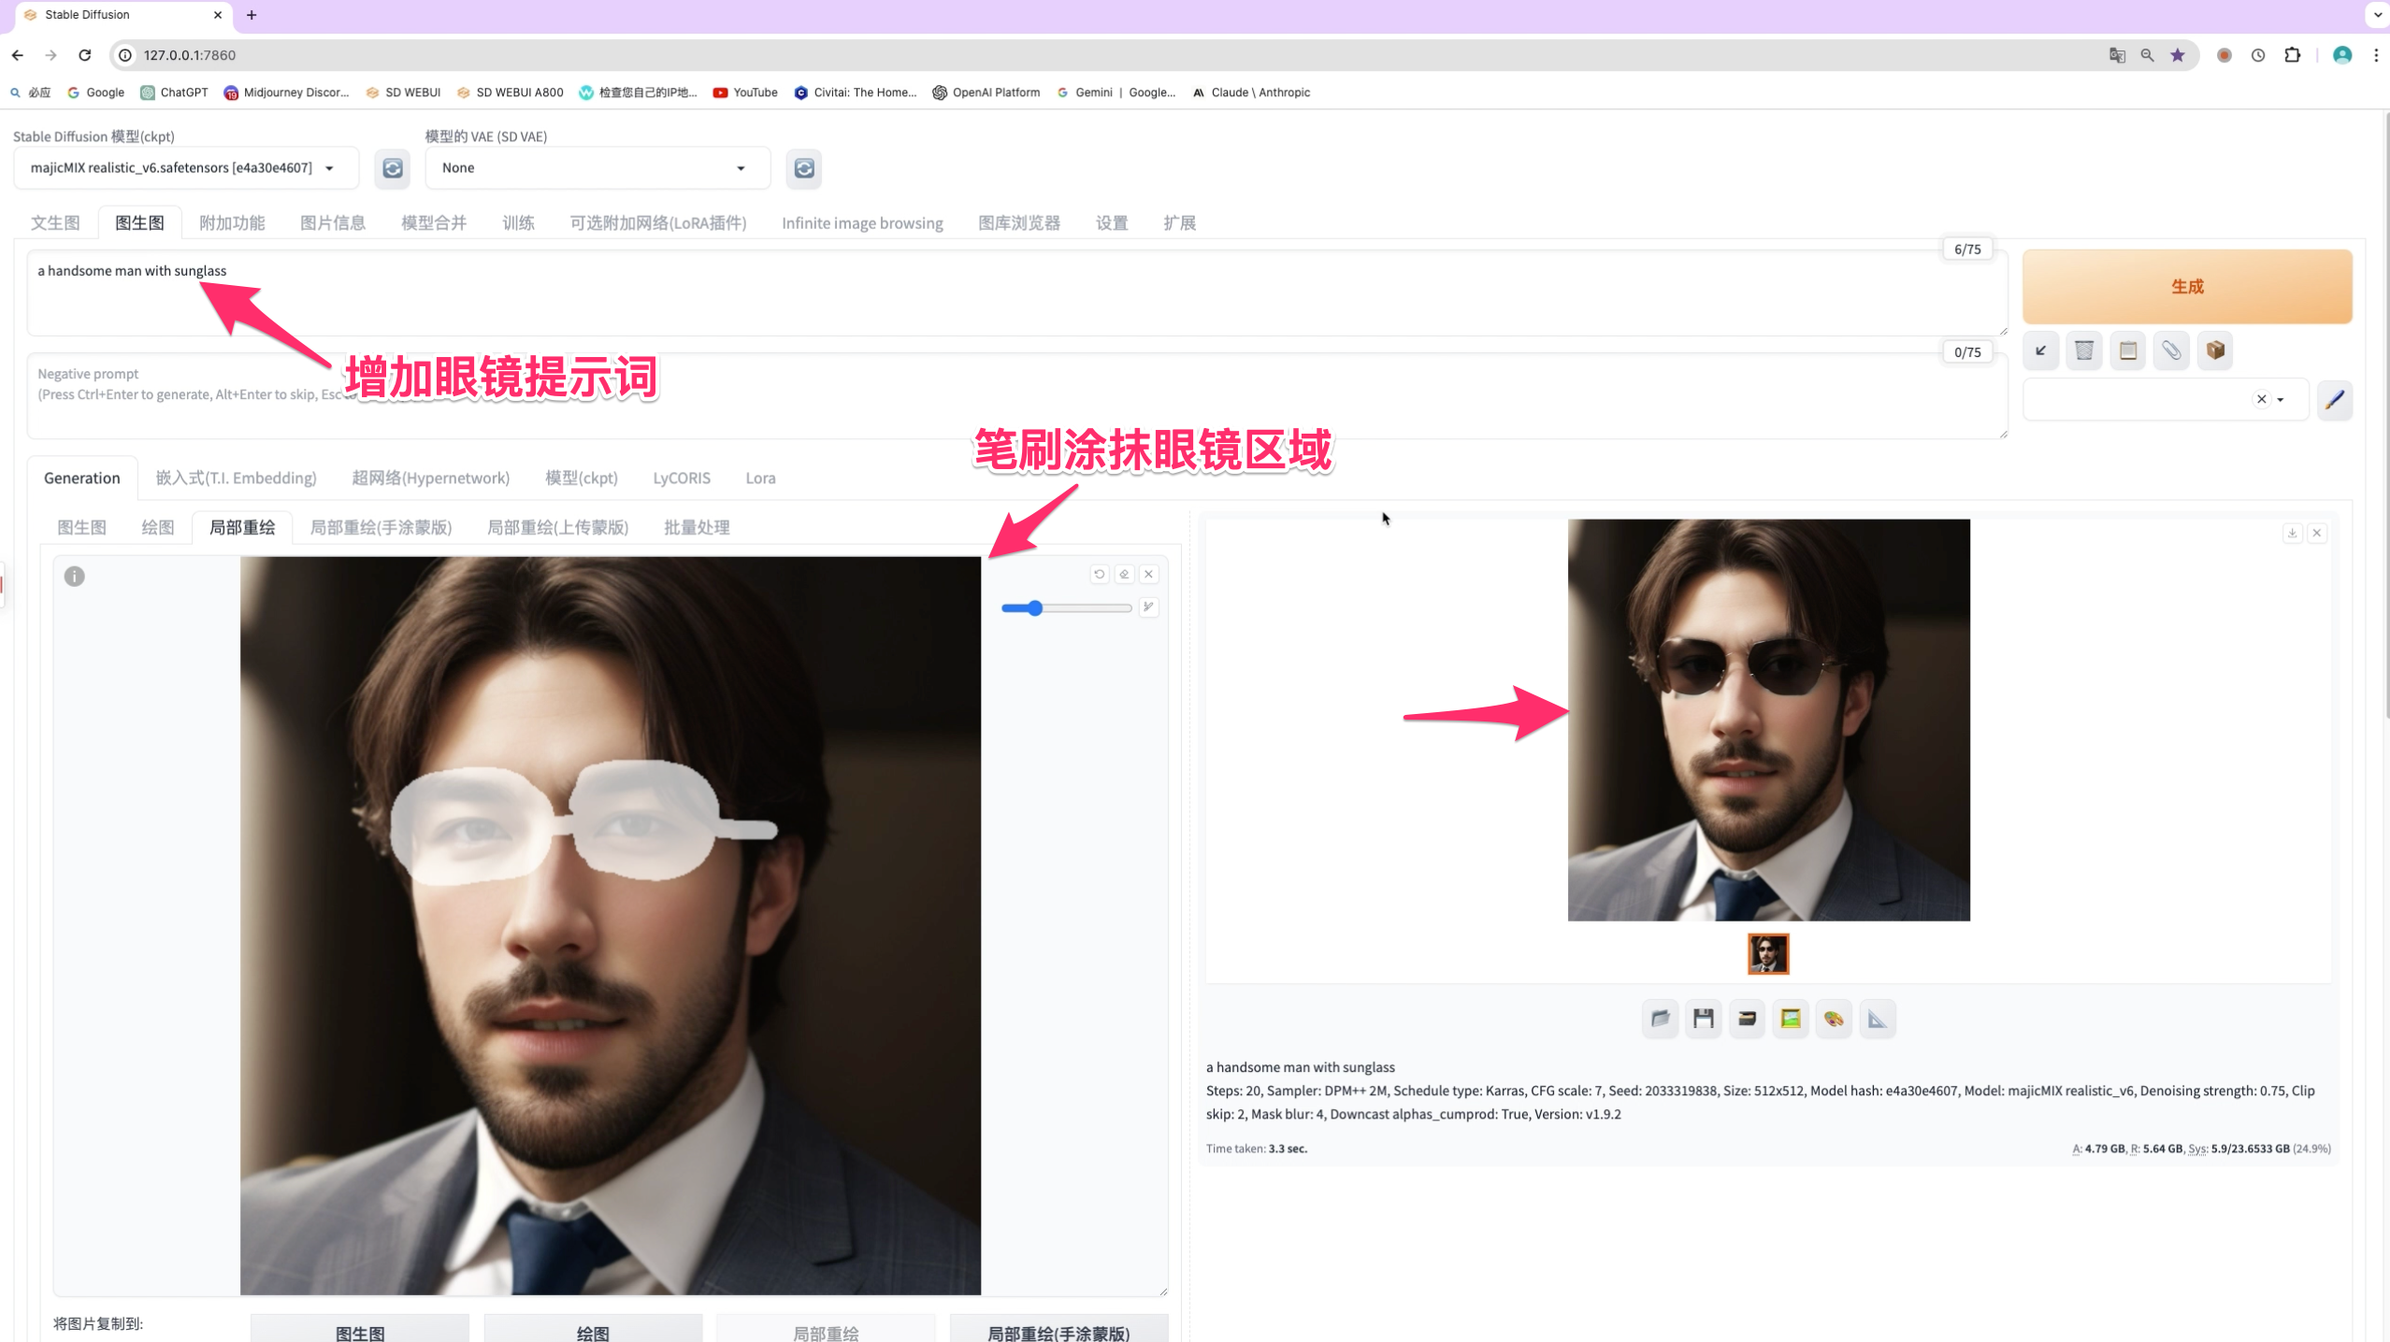Screen dimensions: 2390x1342
Task: Switch to the 文生图 tab
Action: pyautogui.click(x=55, y=222)
